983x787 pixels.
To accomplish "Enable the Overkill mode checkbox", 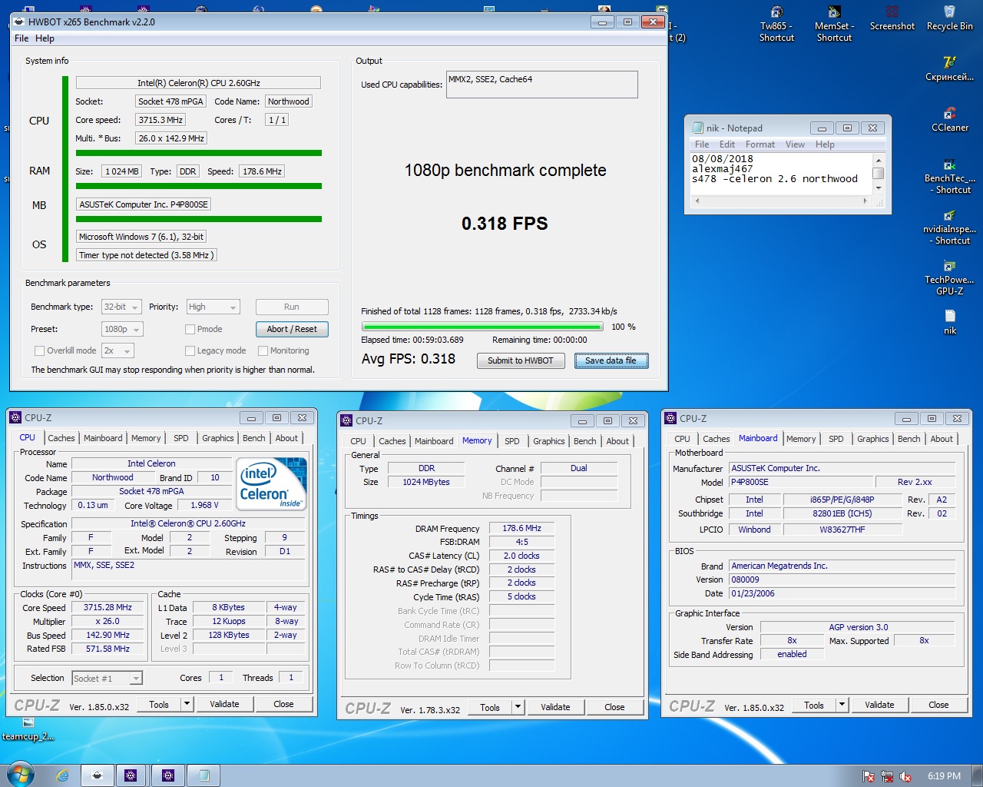I will [x=39, y=350].
